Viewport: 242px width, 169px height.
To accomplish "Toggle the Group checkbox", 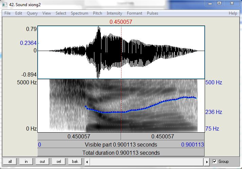I will point(215,162).
